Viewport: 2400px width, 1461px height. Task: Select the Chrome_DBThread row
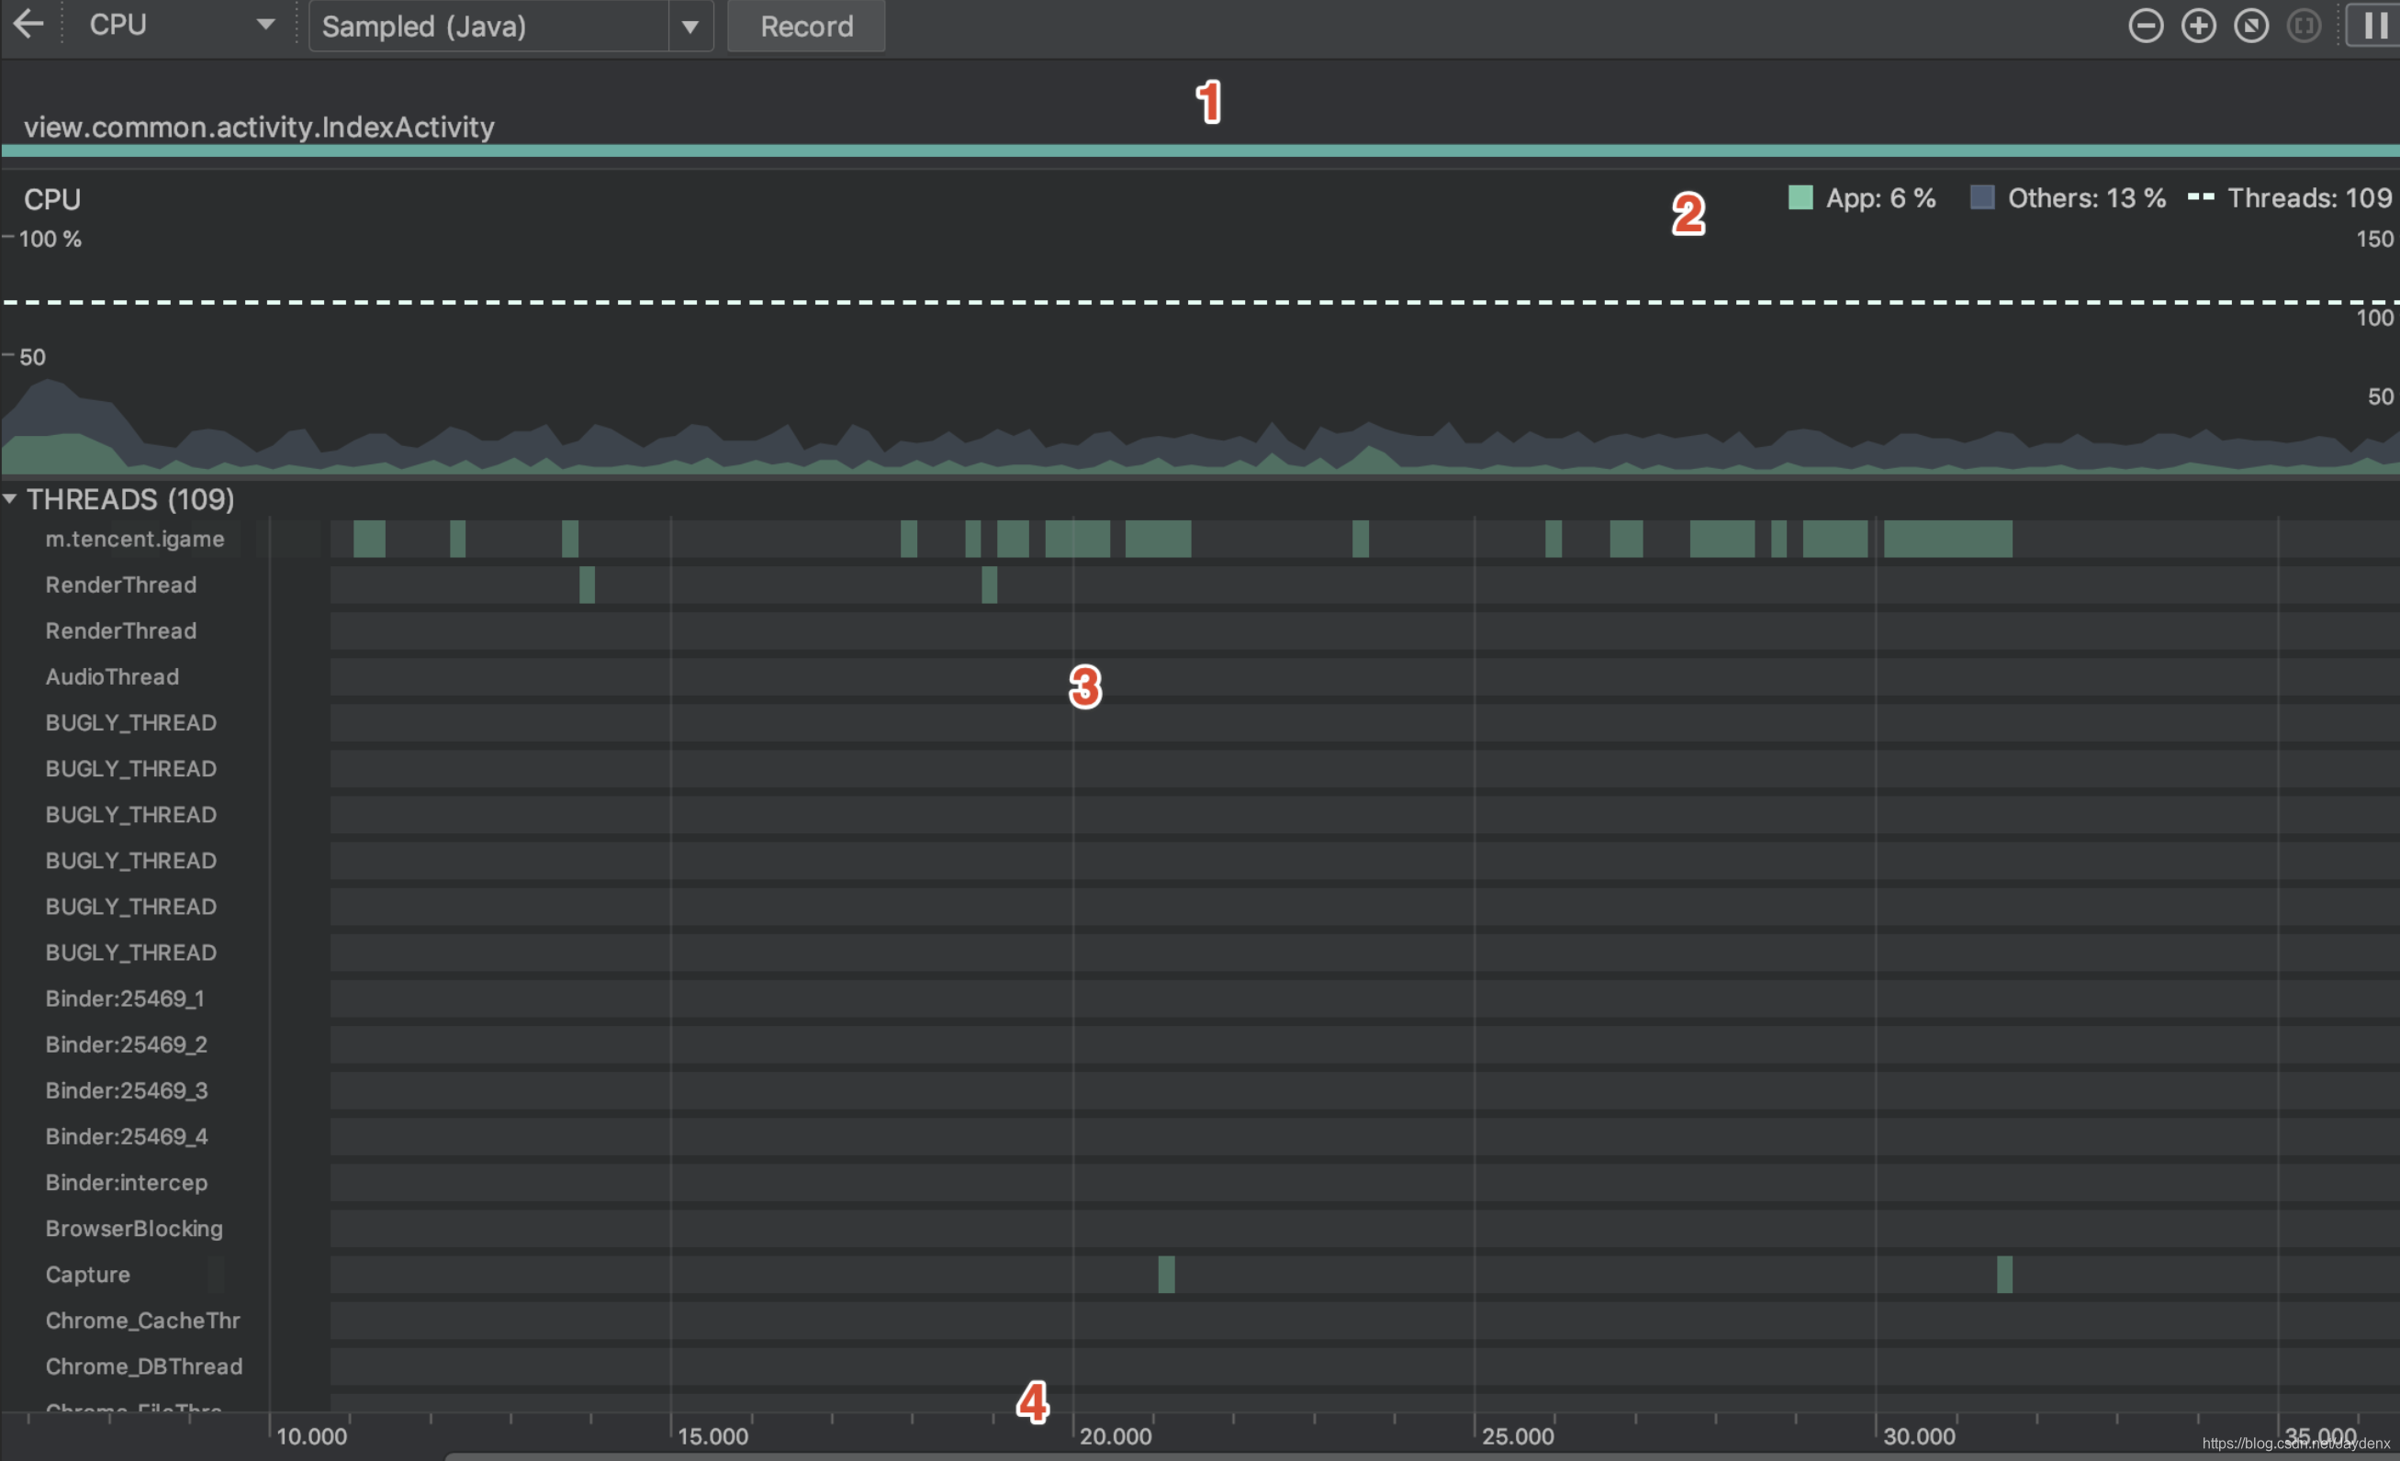[x=143, y=1366]
